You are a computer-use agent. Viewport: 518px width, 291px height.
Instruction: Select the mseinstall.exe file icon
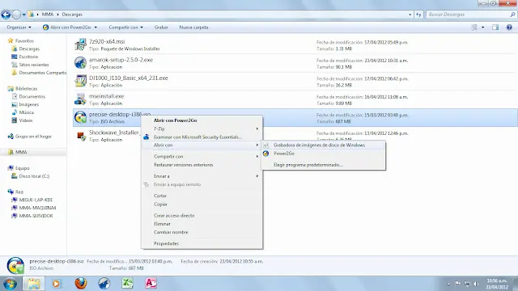click(80, 99)
